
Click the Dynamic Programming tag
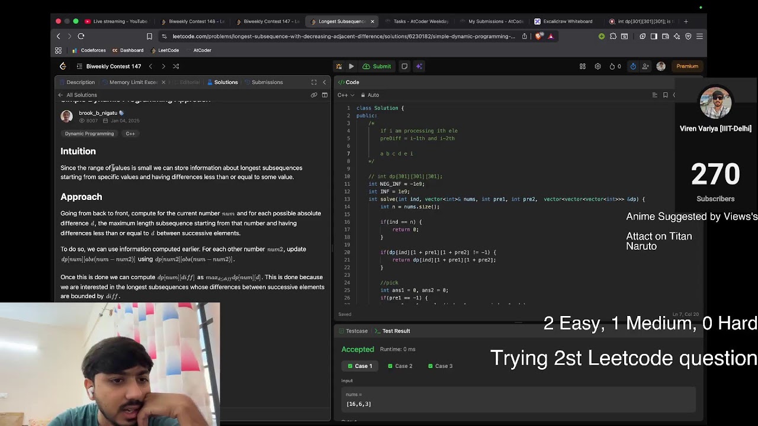click(89, 134)
